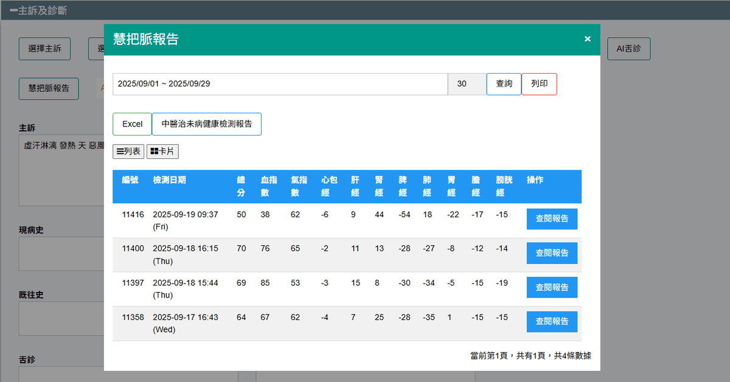View report for record 11397
The height and width of the screenshot is (382, 730).
coord(552,287)
